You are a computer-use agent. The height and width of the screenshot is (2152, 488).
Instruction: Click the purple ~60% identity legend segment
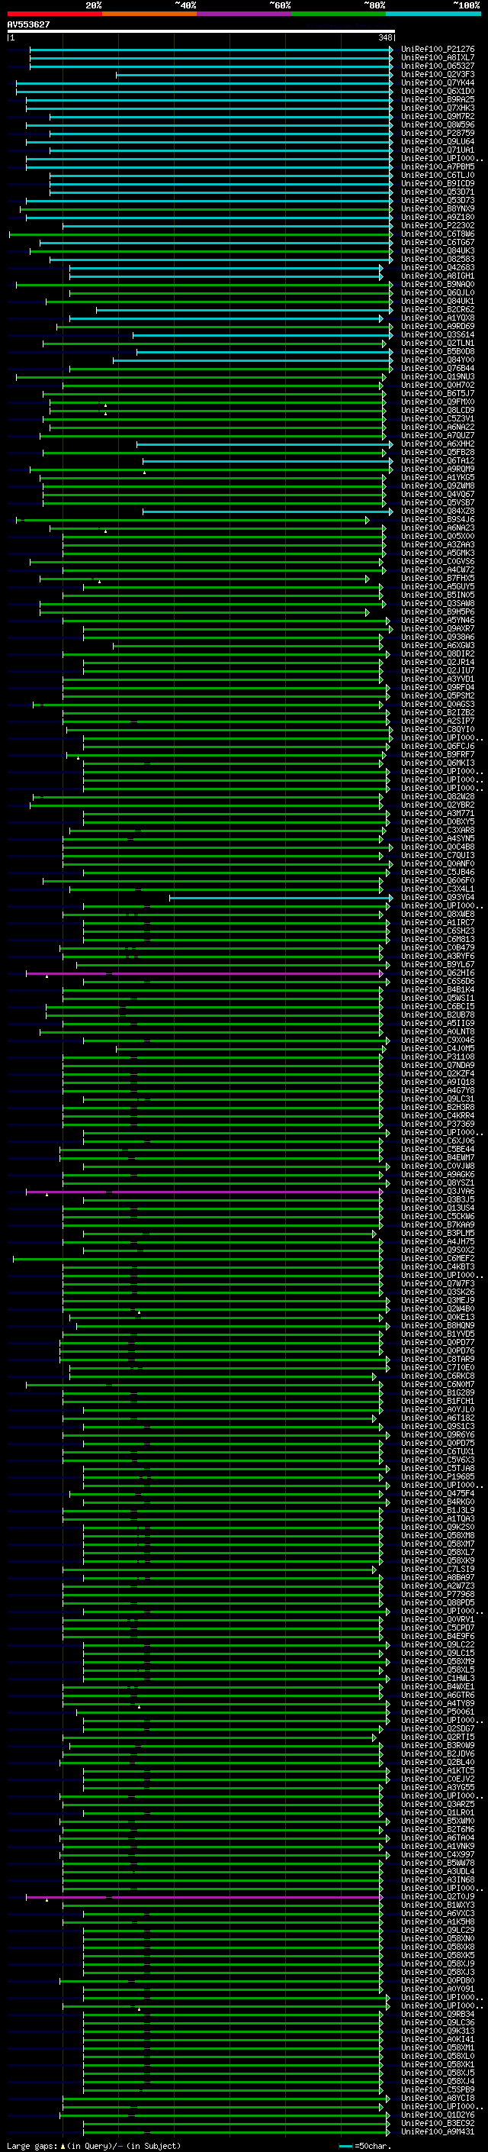coord(243,14)
